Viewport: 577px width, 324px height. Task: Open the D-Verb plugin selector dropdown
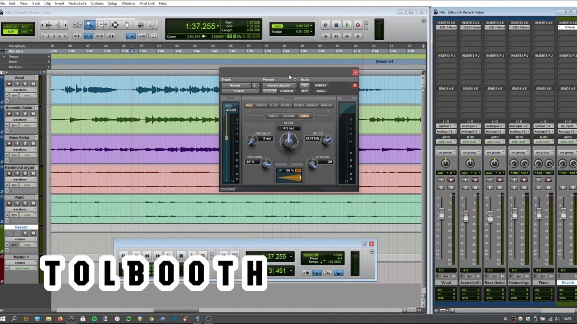(x=239, y=91)
